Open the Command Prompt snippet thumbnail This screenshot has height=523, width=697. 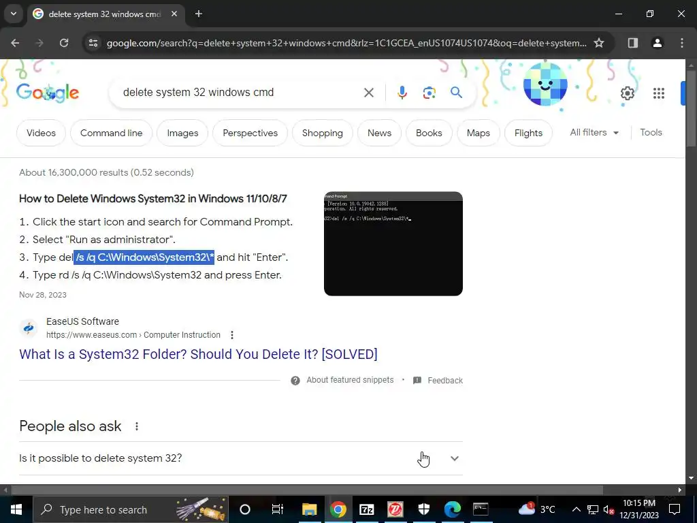(393, 244)
